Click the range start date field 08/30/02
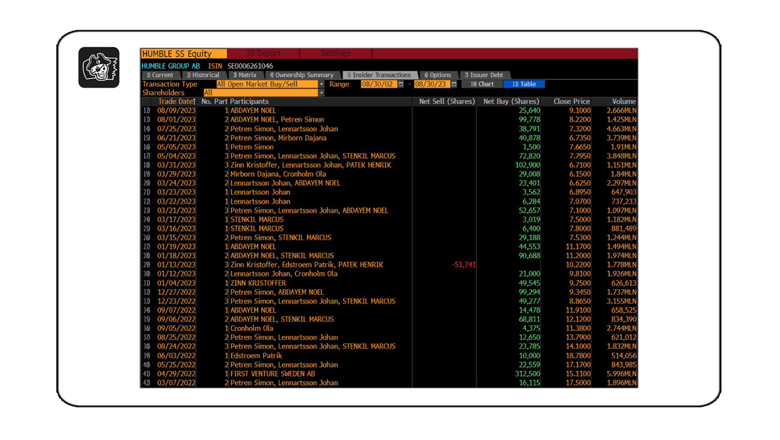Screen dimensions: 780x440 pyautogui.click(x=379, y=84)
